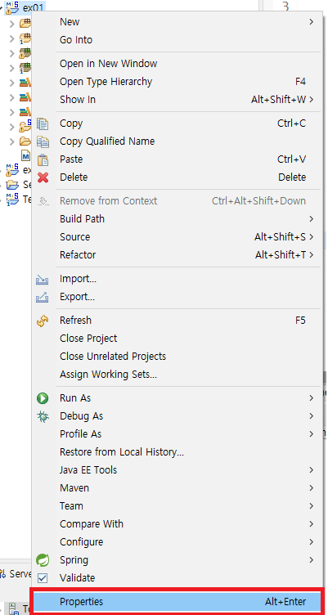Image resolution: width=328 pixels, height=615 pixels.
Task: Open the Refactor submenu arrow
Action: pos(312,255)
